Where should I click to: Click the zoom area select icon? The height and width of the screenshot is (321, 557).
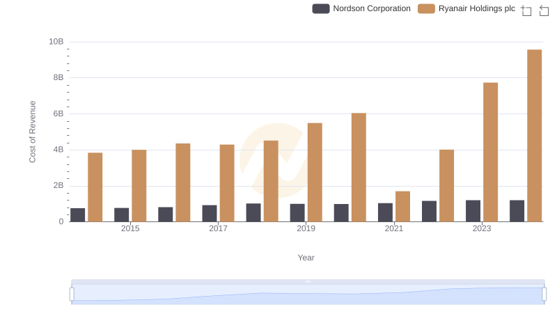(526, 10)
